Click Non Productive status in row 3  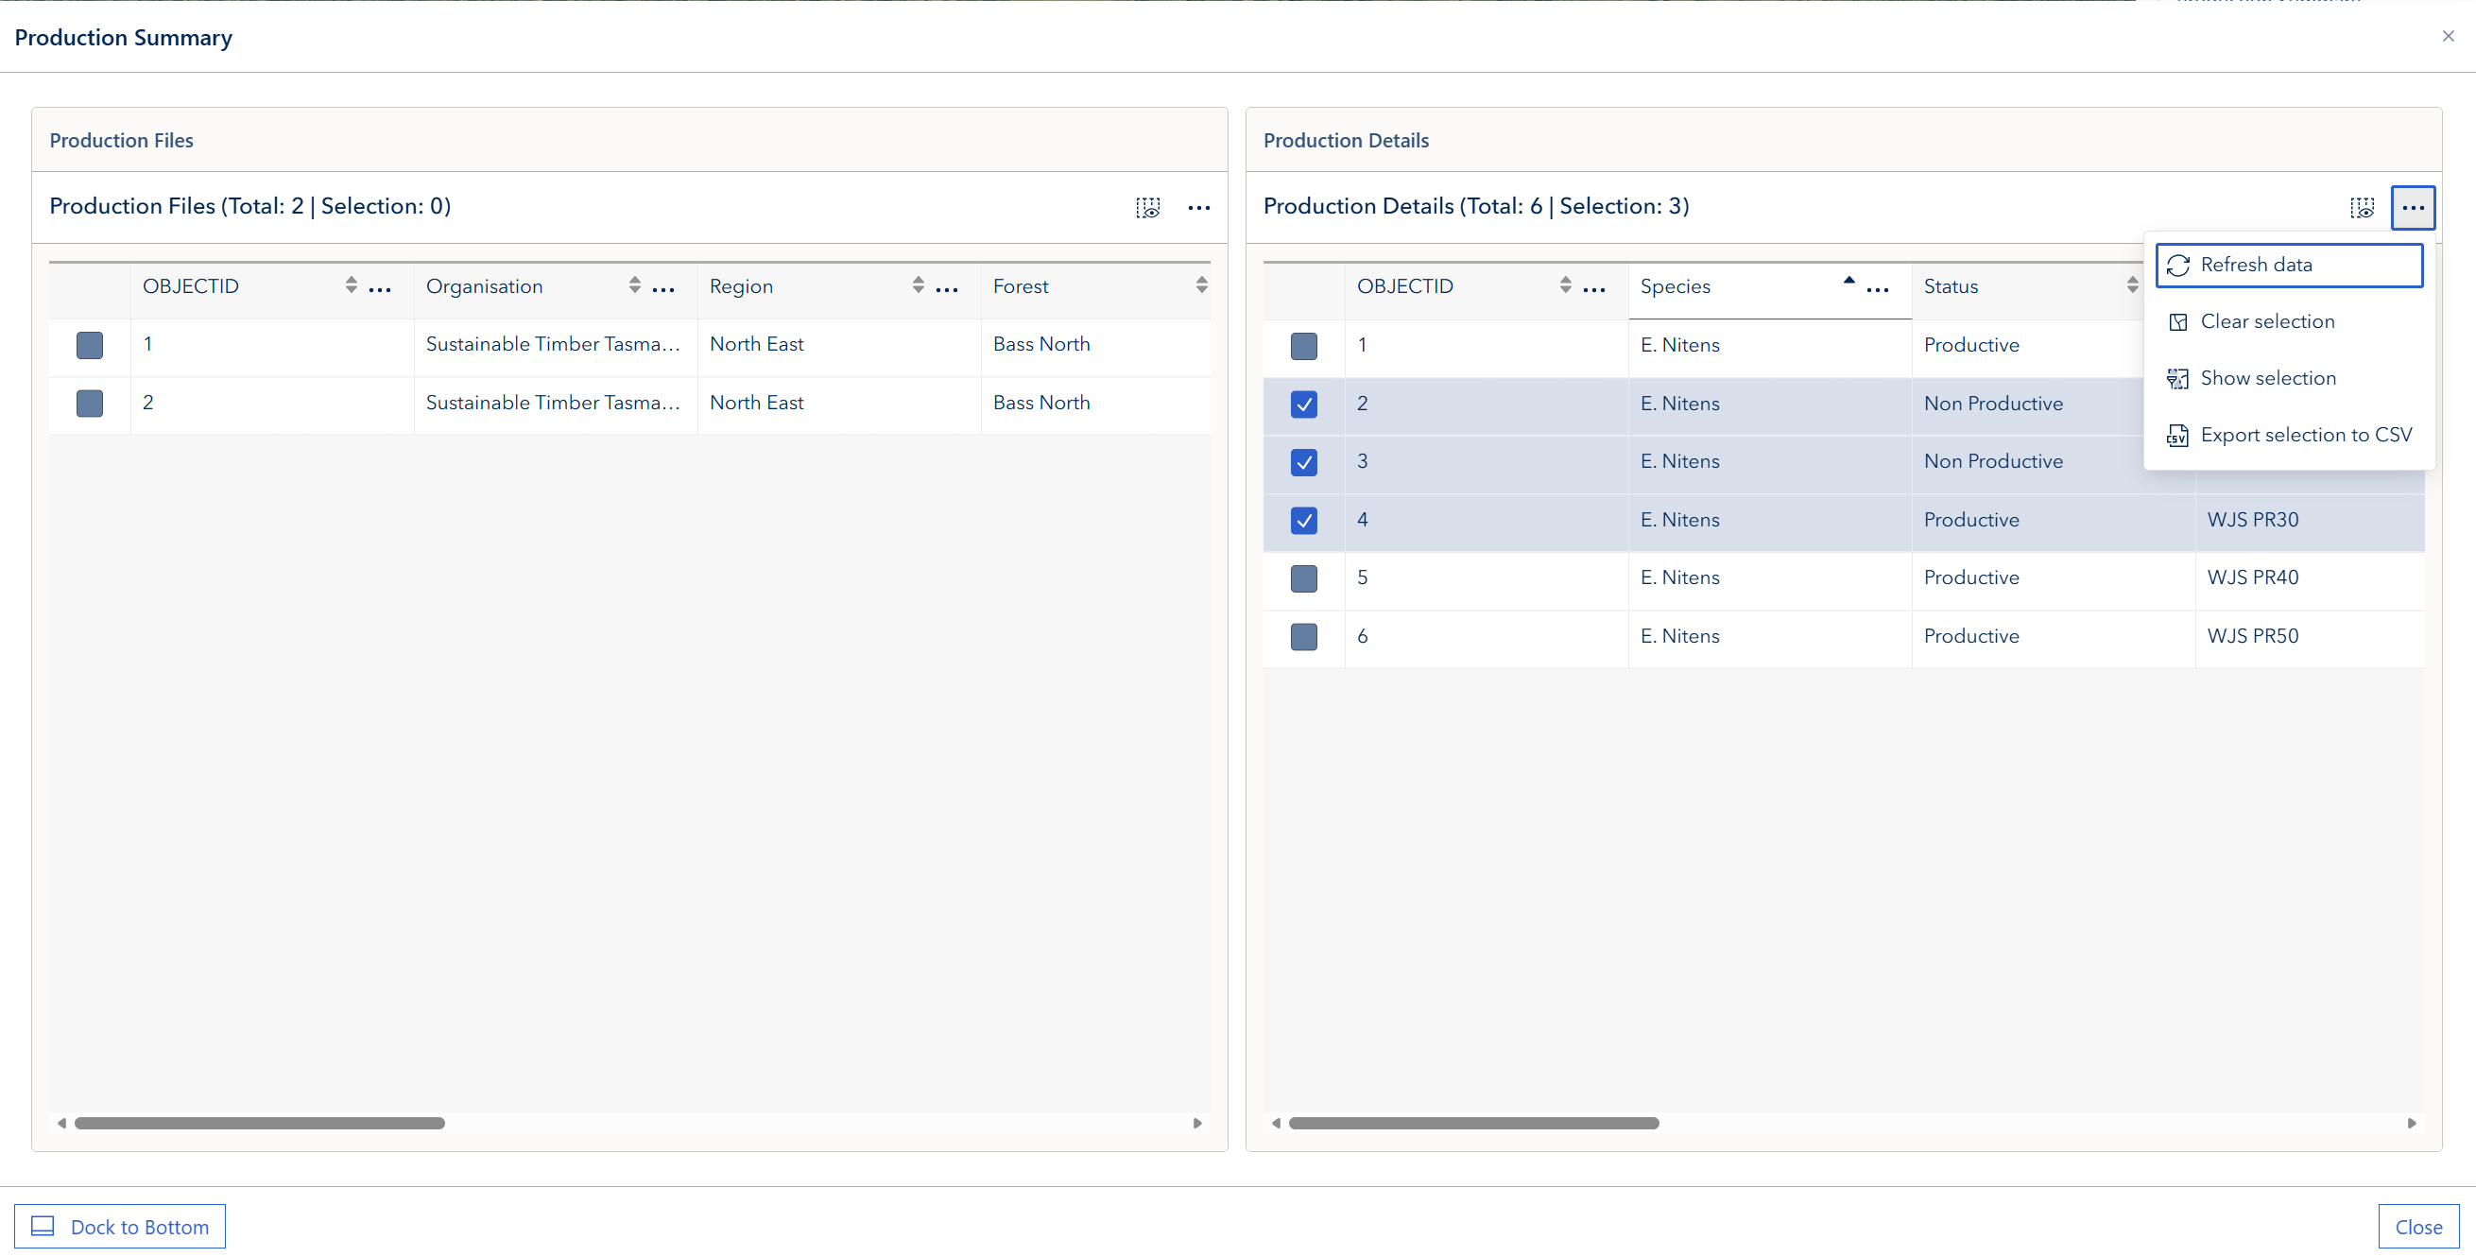1992,461
